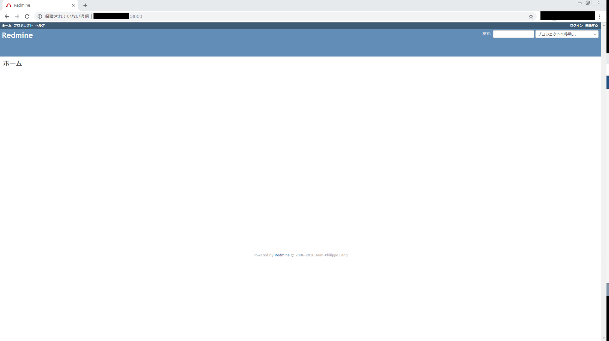Viewport: 609px width, 341px height.
Task: Click the scrollbar down arrow
Action: tap(604, 338)
